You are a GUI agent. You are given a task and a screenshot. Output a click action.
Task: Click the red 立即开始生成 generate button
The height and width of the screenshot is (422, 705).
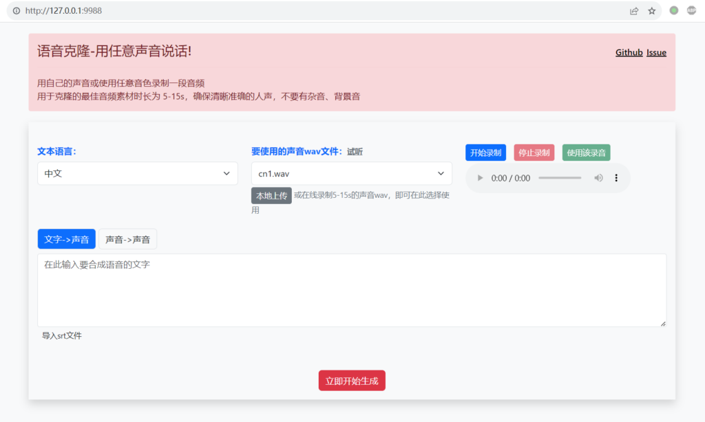point(352,380)
